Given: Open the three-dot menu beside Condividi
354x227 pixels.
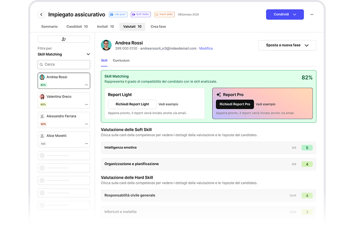Looking at the screenshot, I should [x=312, y=14].
